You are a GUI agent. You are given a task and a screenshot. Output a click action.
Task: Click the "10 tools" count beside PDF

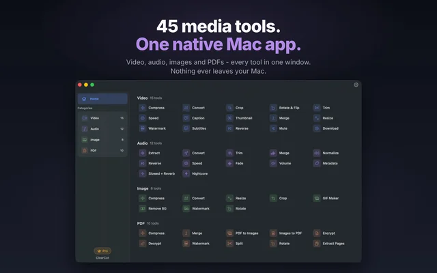153,223
